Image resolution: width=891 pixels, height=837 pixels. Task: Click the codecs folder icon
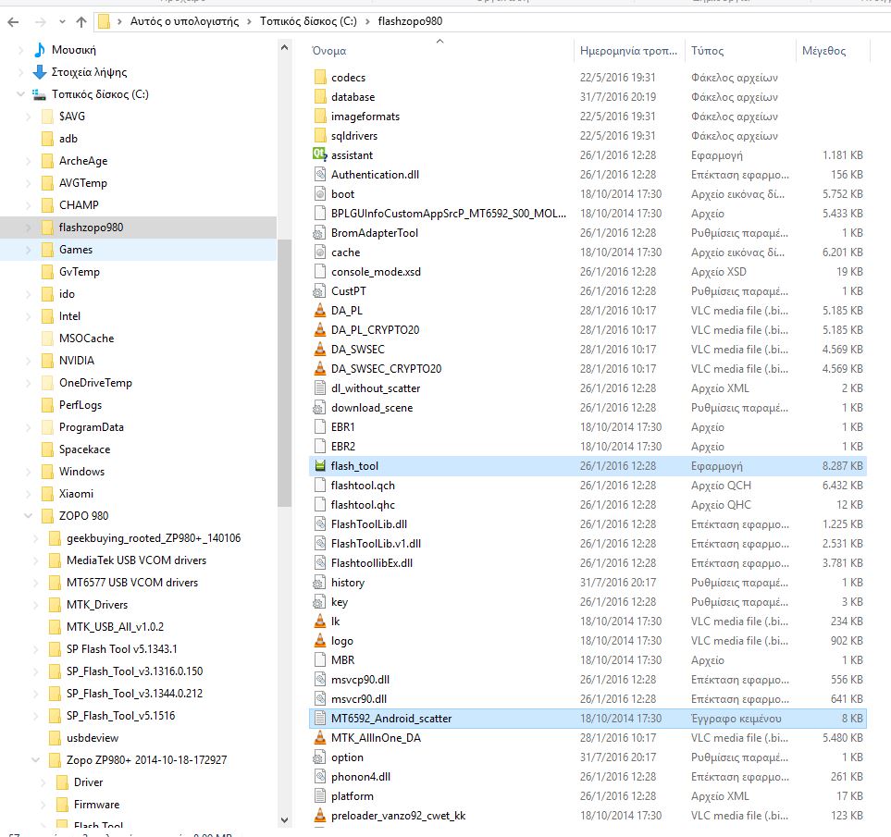pyautogui.click(x=319, y=78)
